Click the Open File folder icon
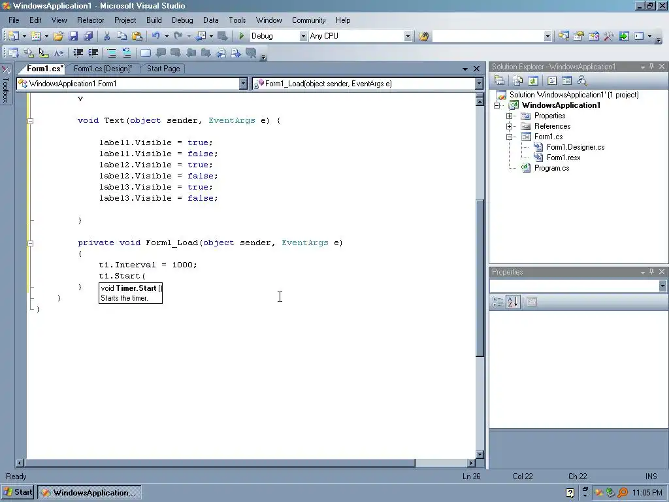The height and width of the screenshot is (502, 669). point(58,37)
